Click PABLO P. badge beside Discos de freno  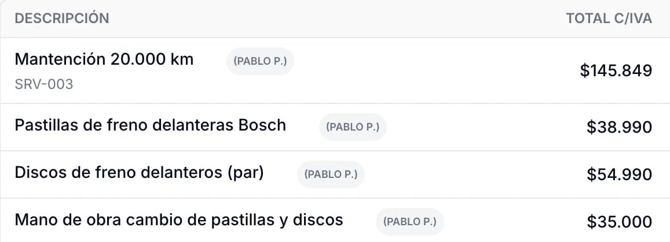tap(331, 174)
